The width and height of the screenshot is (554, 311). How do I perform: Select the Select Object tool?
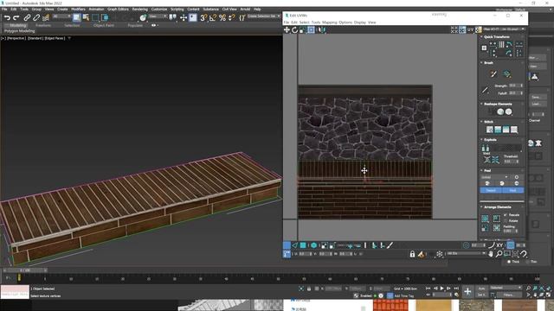coord(77,17)
